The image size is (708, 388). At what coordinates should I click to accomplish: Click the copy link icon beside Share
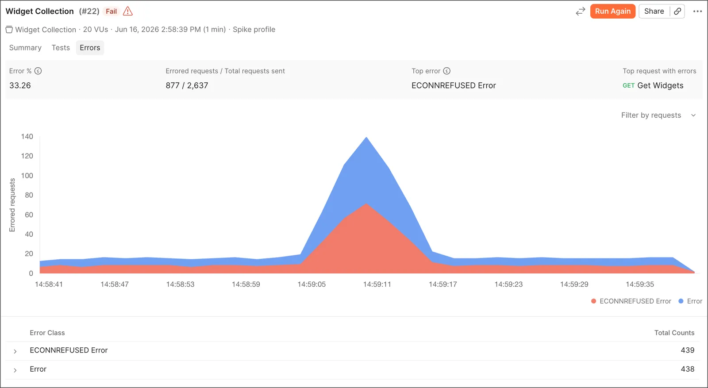[x=677, y=12]
